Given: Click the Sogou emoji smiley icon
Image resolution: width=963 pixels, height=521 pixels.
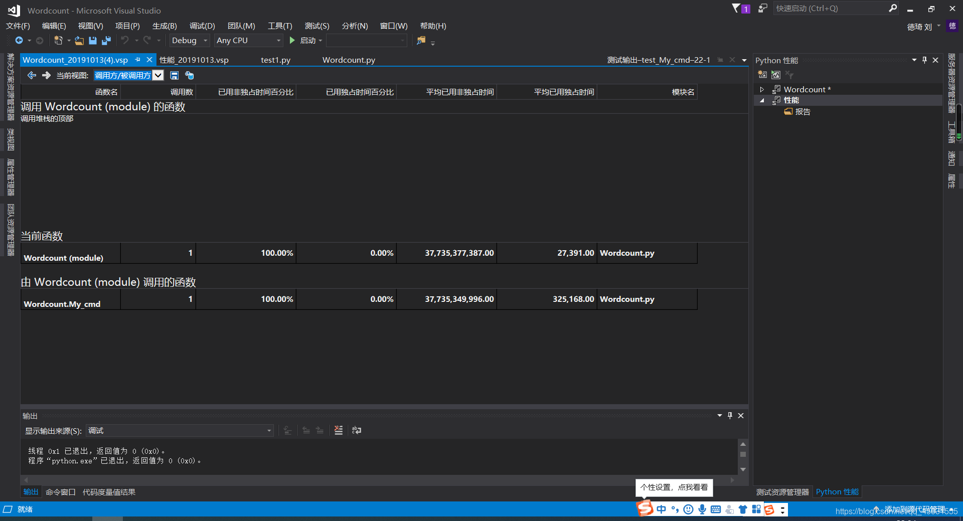Looking at the screenshot, I should (x=689, y=509).
